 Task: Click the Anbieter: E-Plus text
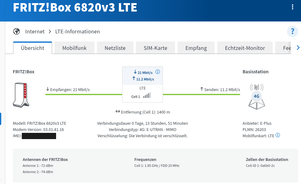(257, 123)
